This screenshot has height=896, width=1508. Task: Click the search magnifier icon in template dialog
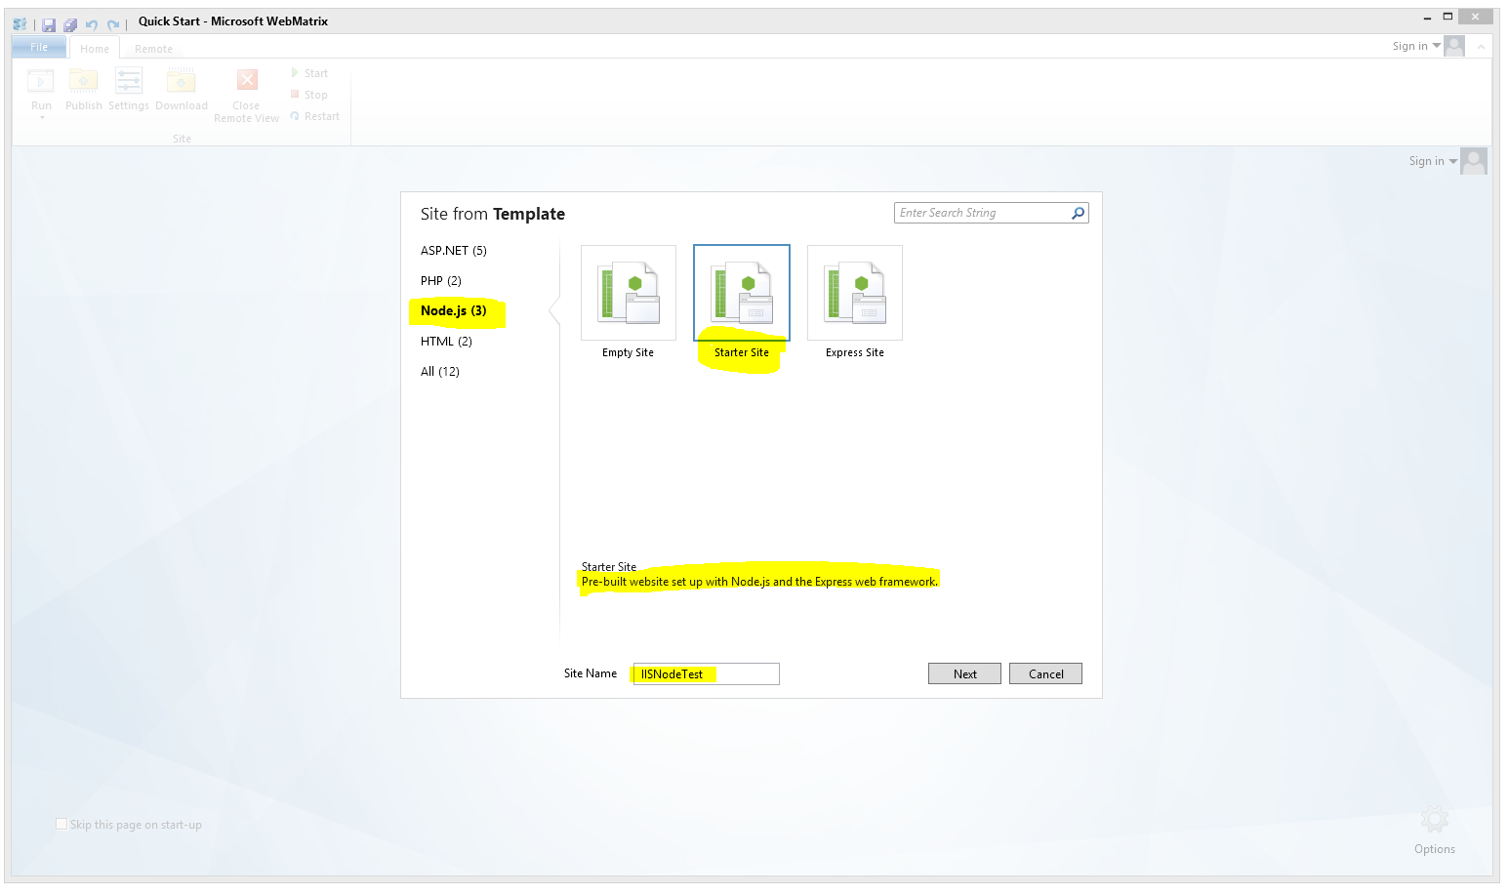click(x=1078, y=213)
